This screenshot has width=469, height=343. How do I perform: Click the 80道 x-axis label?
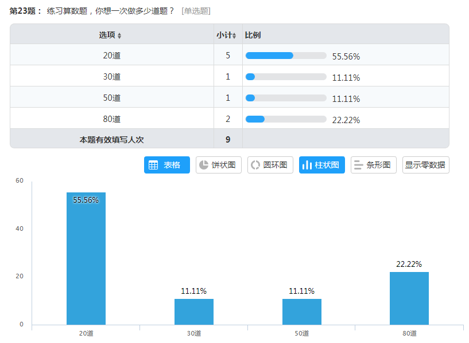tap(409, 333)
